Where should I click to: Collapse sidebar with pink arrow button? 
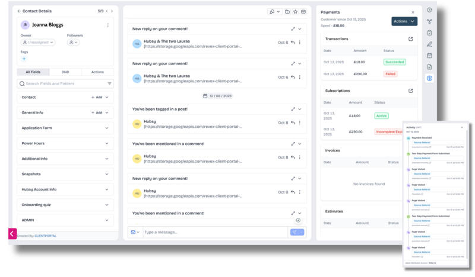12,234
